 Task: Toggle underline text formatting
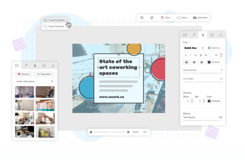coord(201,55)
